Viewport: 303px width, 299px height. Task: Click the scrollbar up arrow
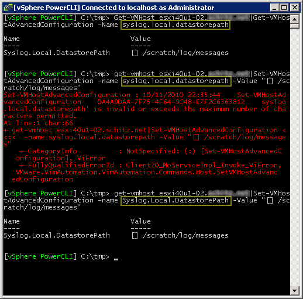[x=295, y=19]
